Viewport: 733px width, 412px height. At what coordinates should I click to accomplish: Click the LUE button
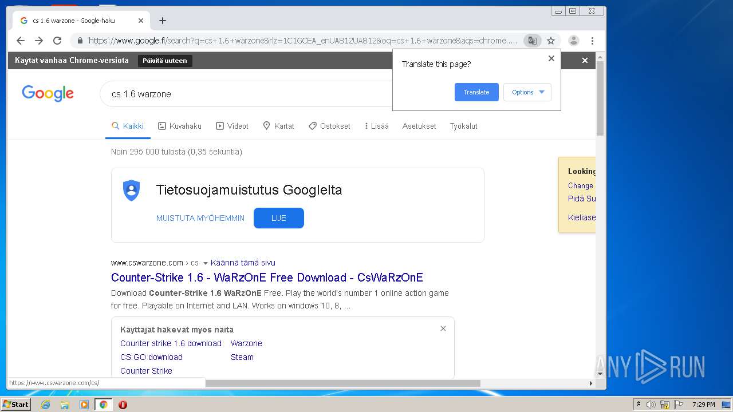(279, 218)
